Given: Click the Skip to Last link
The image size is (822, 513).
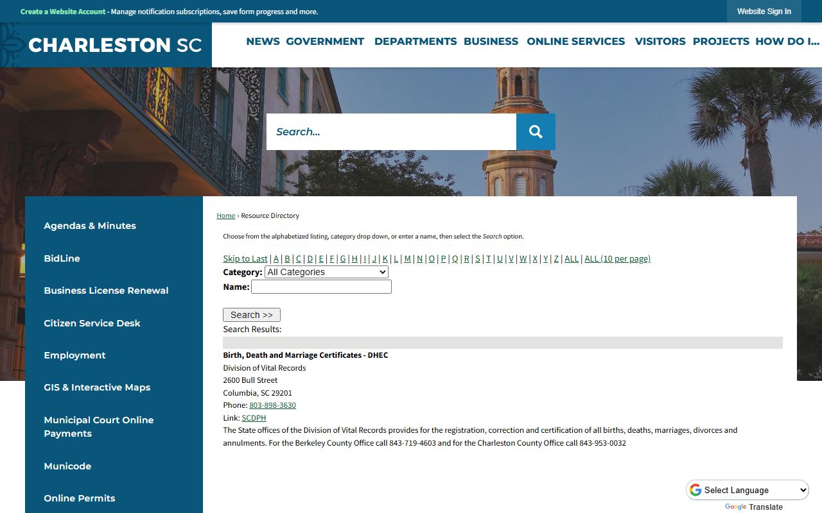Looking at the screenshot, I should click(x=245, y=258).
